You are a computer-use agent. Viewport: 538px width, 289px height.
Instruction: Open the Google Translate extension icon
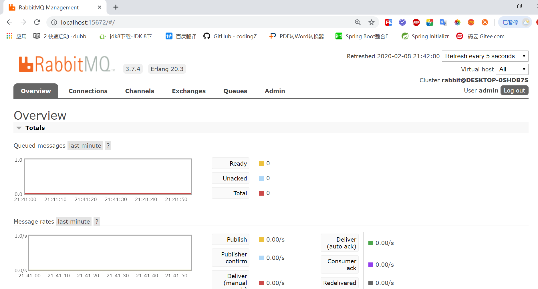click(x=444, y=22)
